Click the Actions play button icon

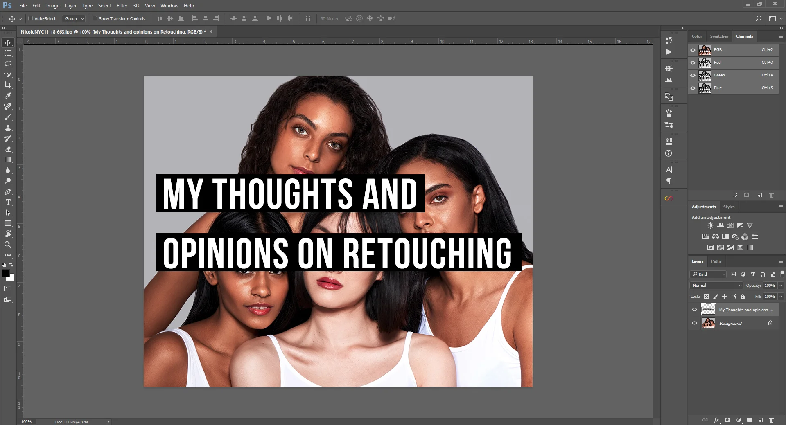(x=669, y=52)
